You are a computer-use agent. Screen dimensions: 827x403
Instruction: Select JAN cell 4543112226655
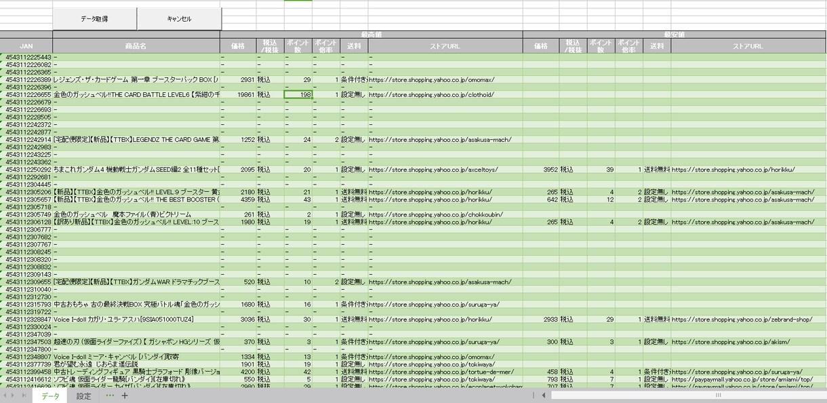(x=26, y=94)
